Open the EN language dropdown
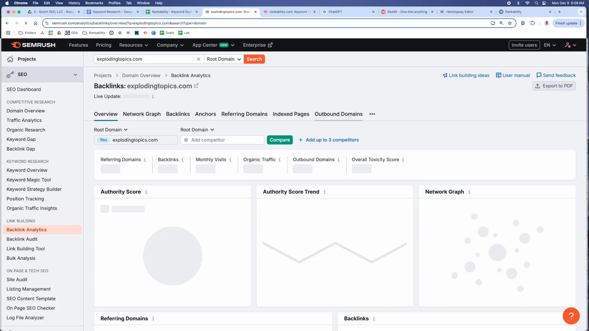 click(550, 45)
